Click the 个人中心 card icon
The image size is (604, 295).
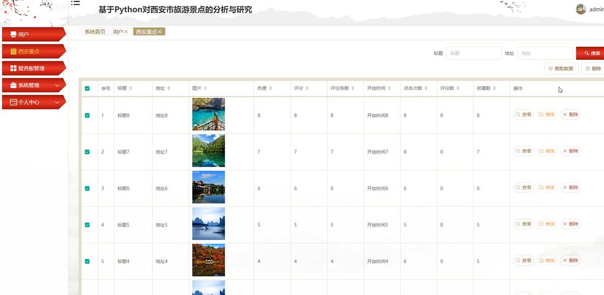pyautogui.click(x=14, y=102)
